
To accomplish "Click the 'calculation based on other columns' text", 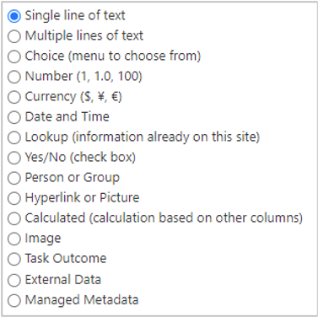I will (x=197, y=218).
